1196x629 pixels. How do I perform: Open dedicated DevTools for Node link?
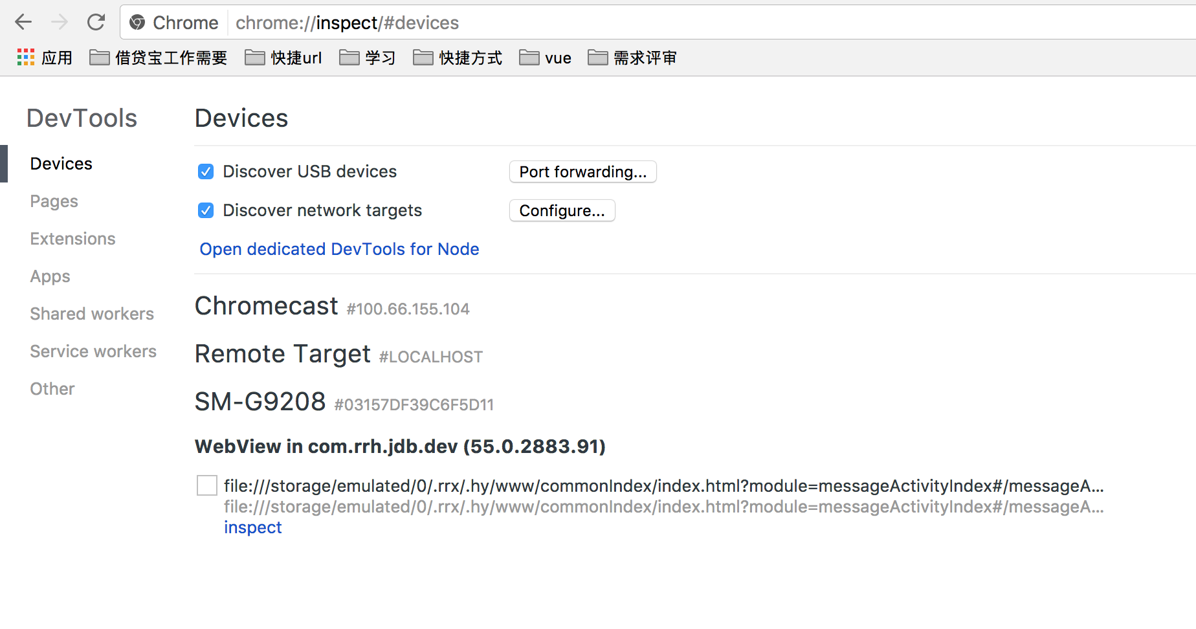[x=339, y=249]
